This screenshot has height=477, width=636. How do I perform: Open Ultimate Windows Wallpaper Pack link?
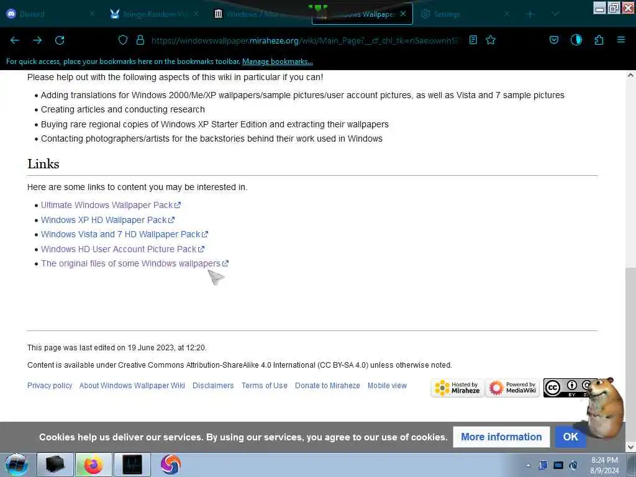pos(111,205)
